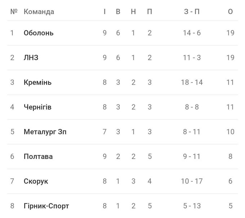Click Гірник-Спорт's goal record 5 - 13

(x=192, y=206)
